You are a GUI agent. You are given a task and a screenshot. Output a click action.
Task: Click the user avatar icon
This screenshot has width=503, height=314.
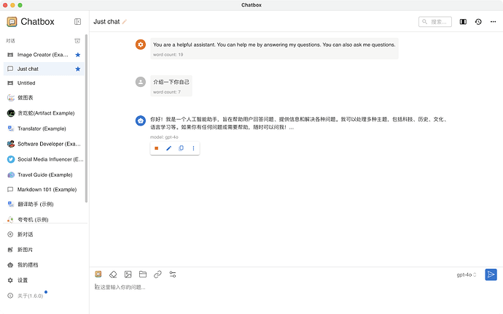(x=141, y=82)
